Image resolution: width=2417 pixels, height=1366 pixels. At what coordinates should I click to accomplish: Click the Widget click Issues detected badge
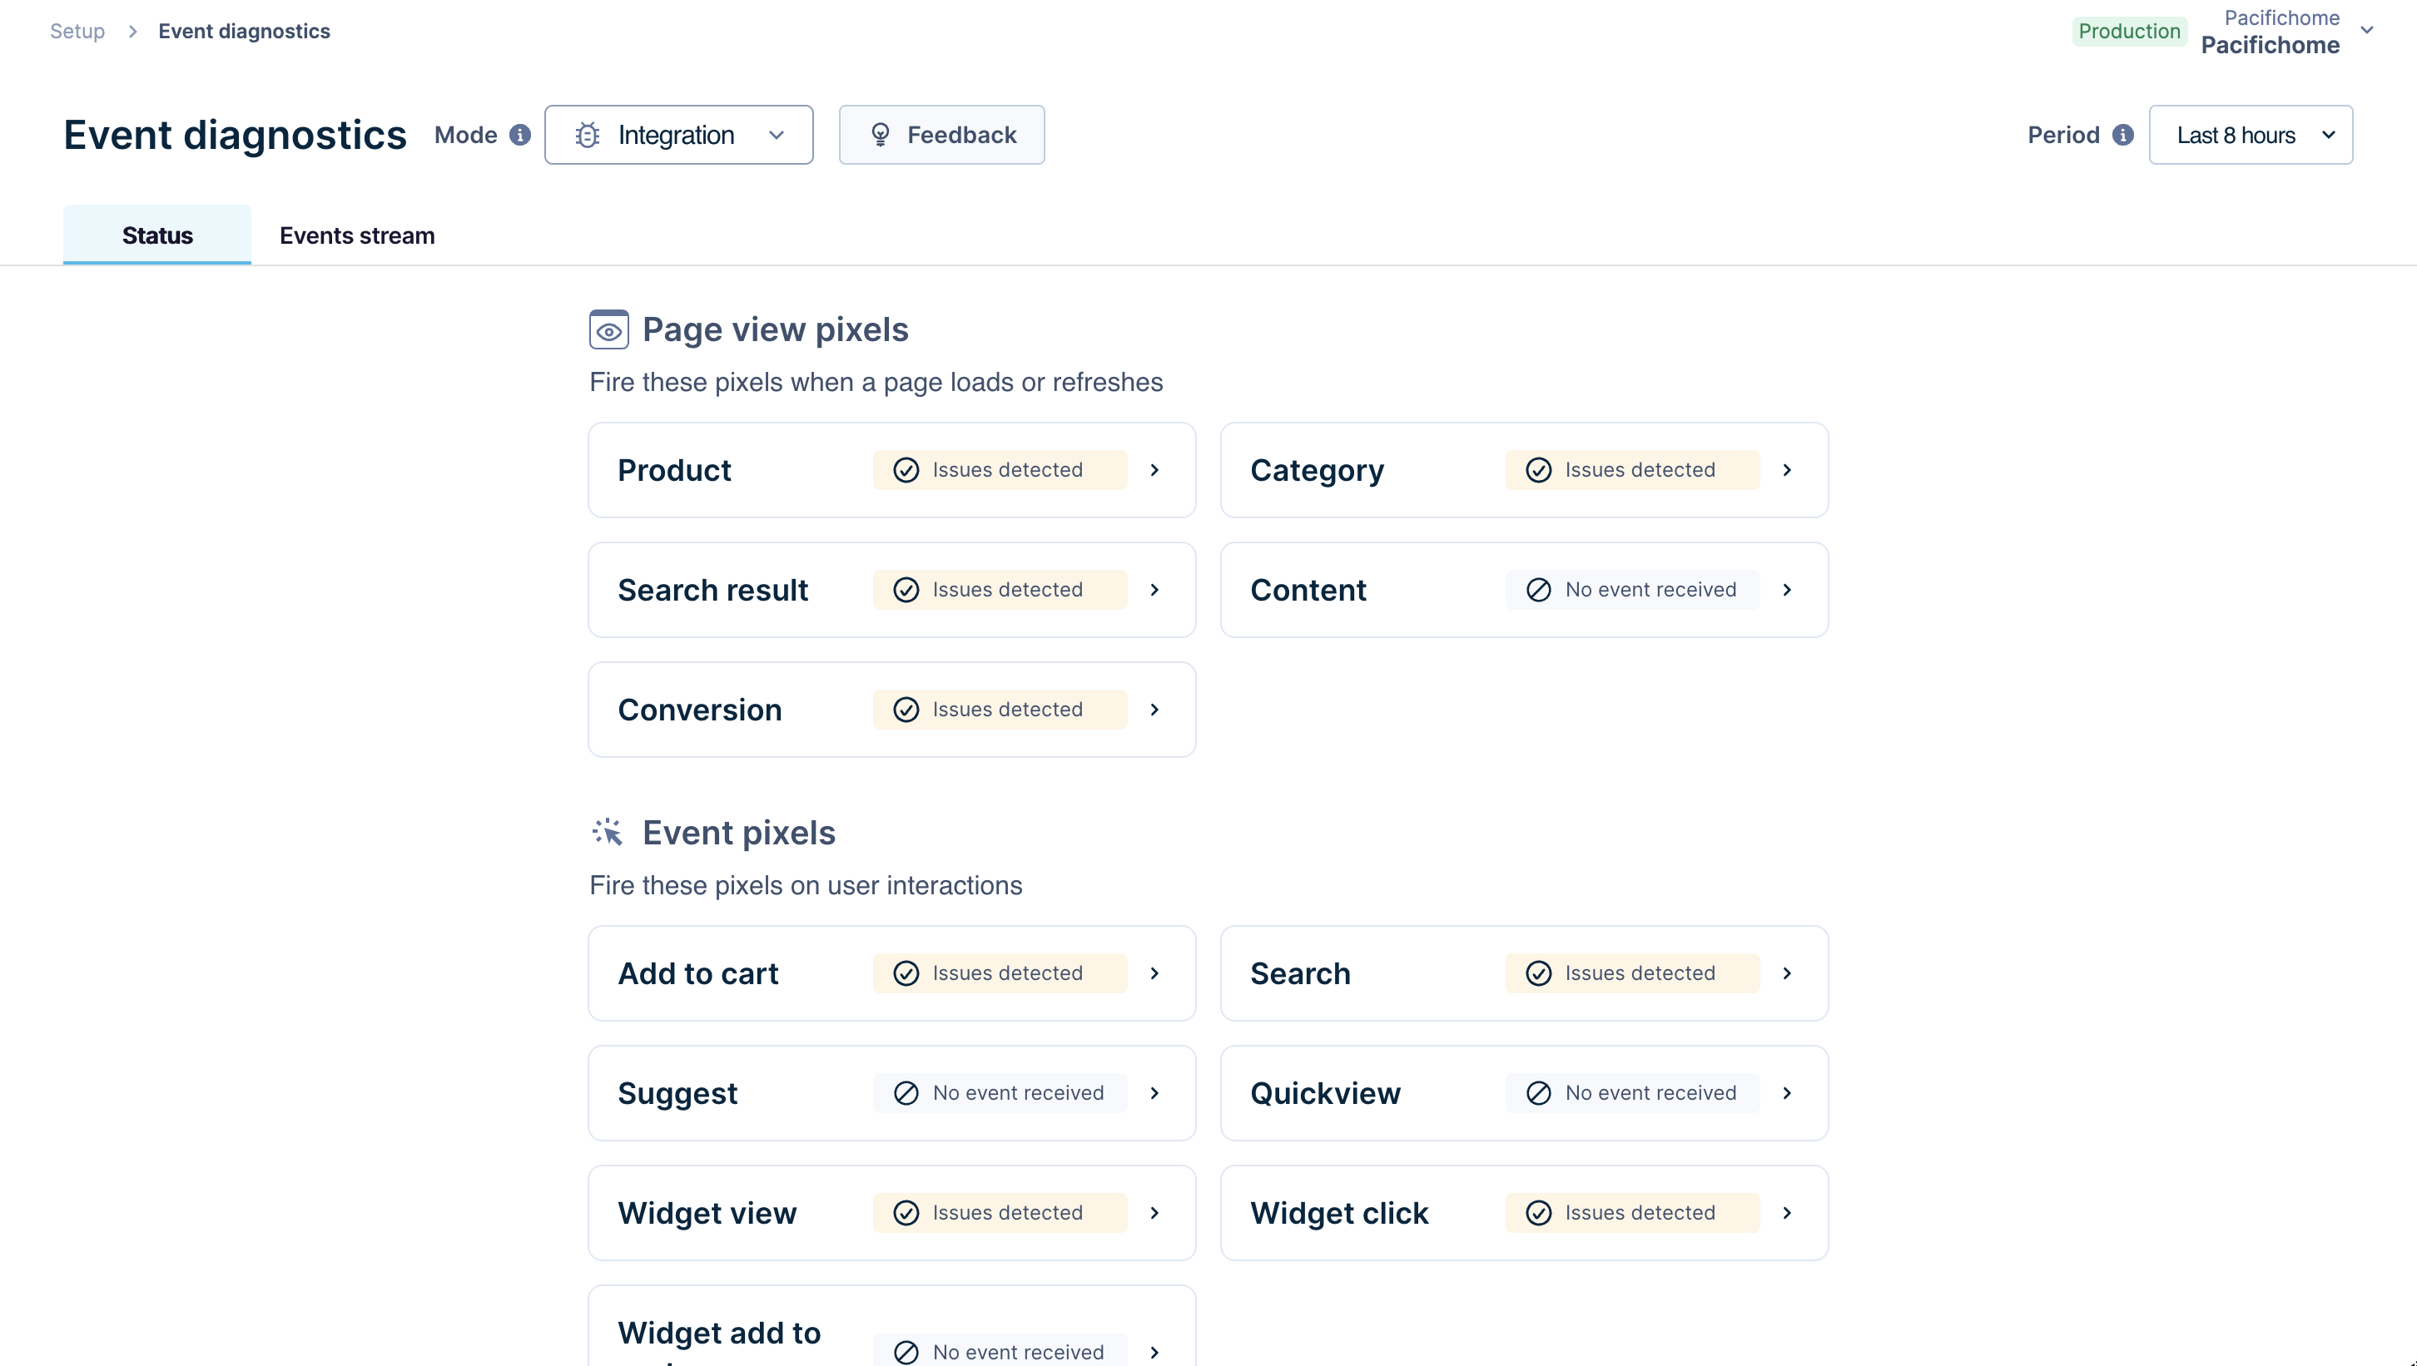pos(1631,1213)
